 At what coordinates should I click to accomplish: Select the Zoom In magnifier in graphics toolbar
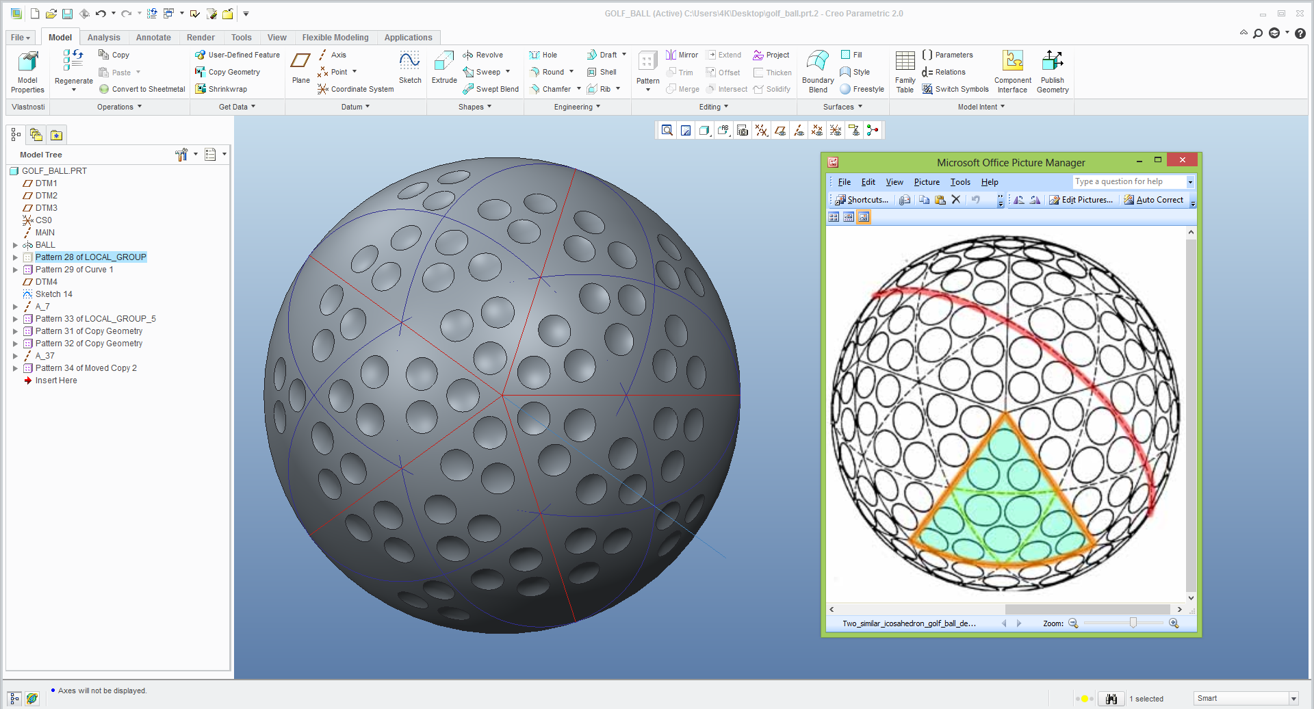point(667,130)
